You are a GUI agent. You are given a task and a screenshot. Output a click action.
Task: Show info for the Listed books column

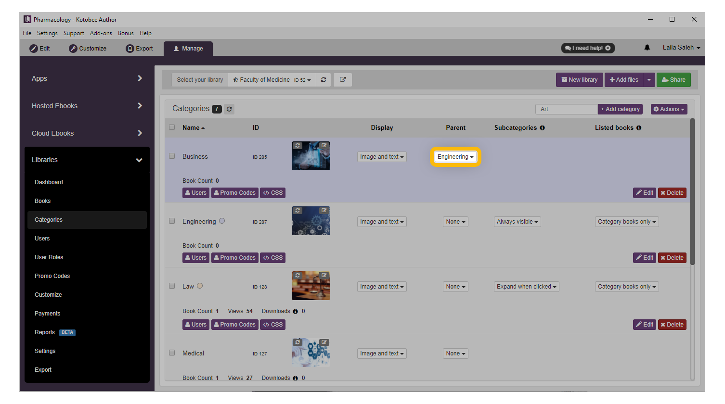pyautogui.click(x=639, y=128)
